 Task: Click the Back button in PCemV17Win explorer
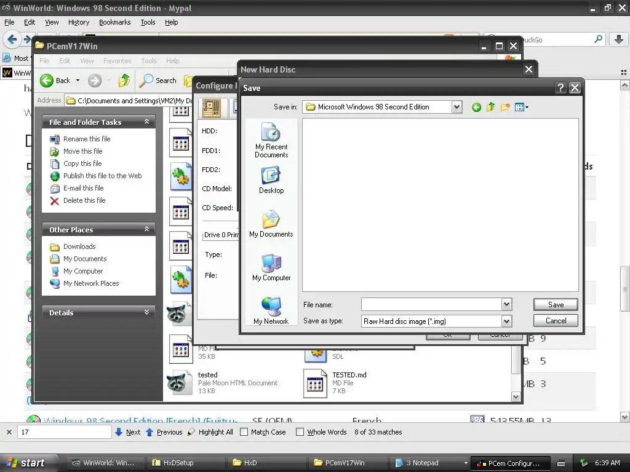click(55, 81)
